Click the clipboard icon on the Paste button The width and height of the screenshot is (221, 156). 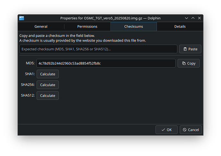[x=185, y=49]
